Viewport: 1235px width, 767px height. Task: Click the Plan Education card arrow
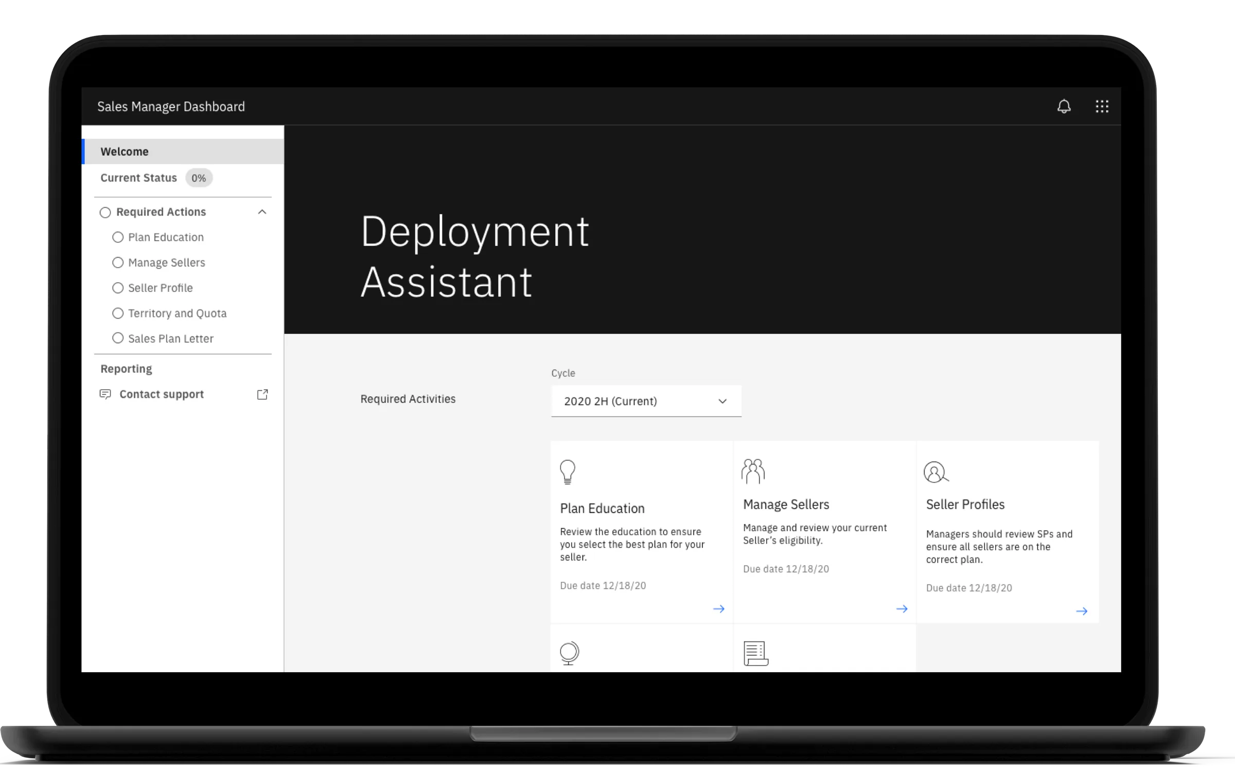719,609
